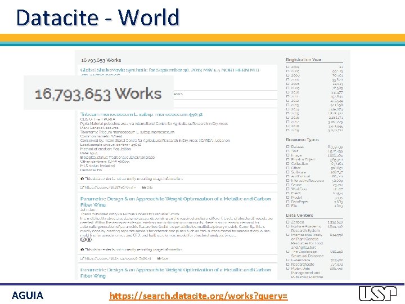
Task: Check the Model resource type
Action: pos(288,197)
